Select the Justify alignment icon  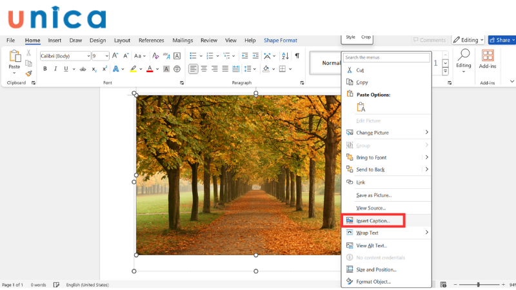coord(226,69)
